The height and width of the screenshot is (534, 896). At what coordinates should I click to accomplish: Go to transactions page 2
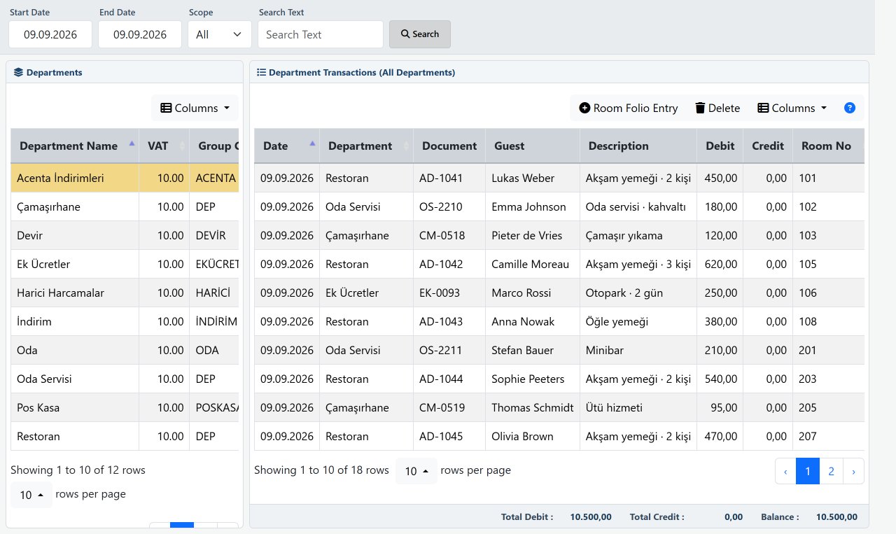(x=831, y=471)
